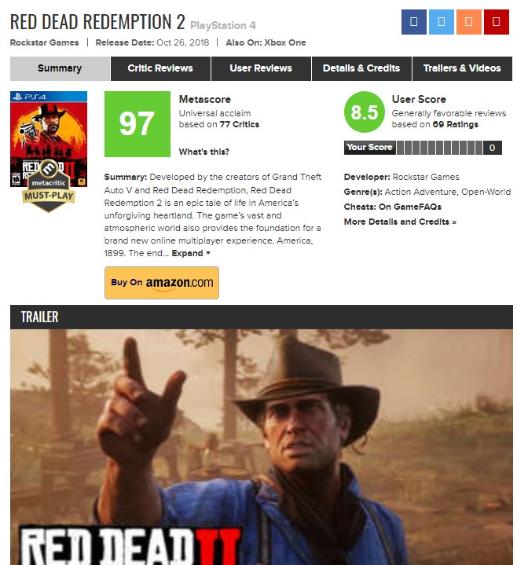Open the Critic Reviews tab

click(x=160, y=68)
